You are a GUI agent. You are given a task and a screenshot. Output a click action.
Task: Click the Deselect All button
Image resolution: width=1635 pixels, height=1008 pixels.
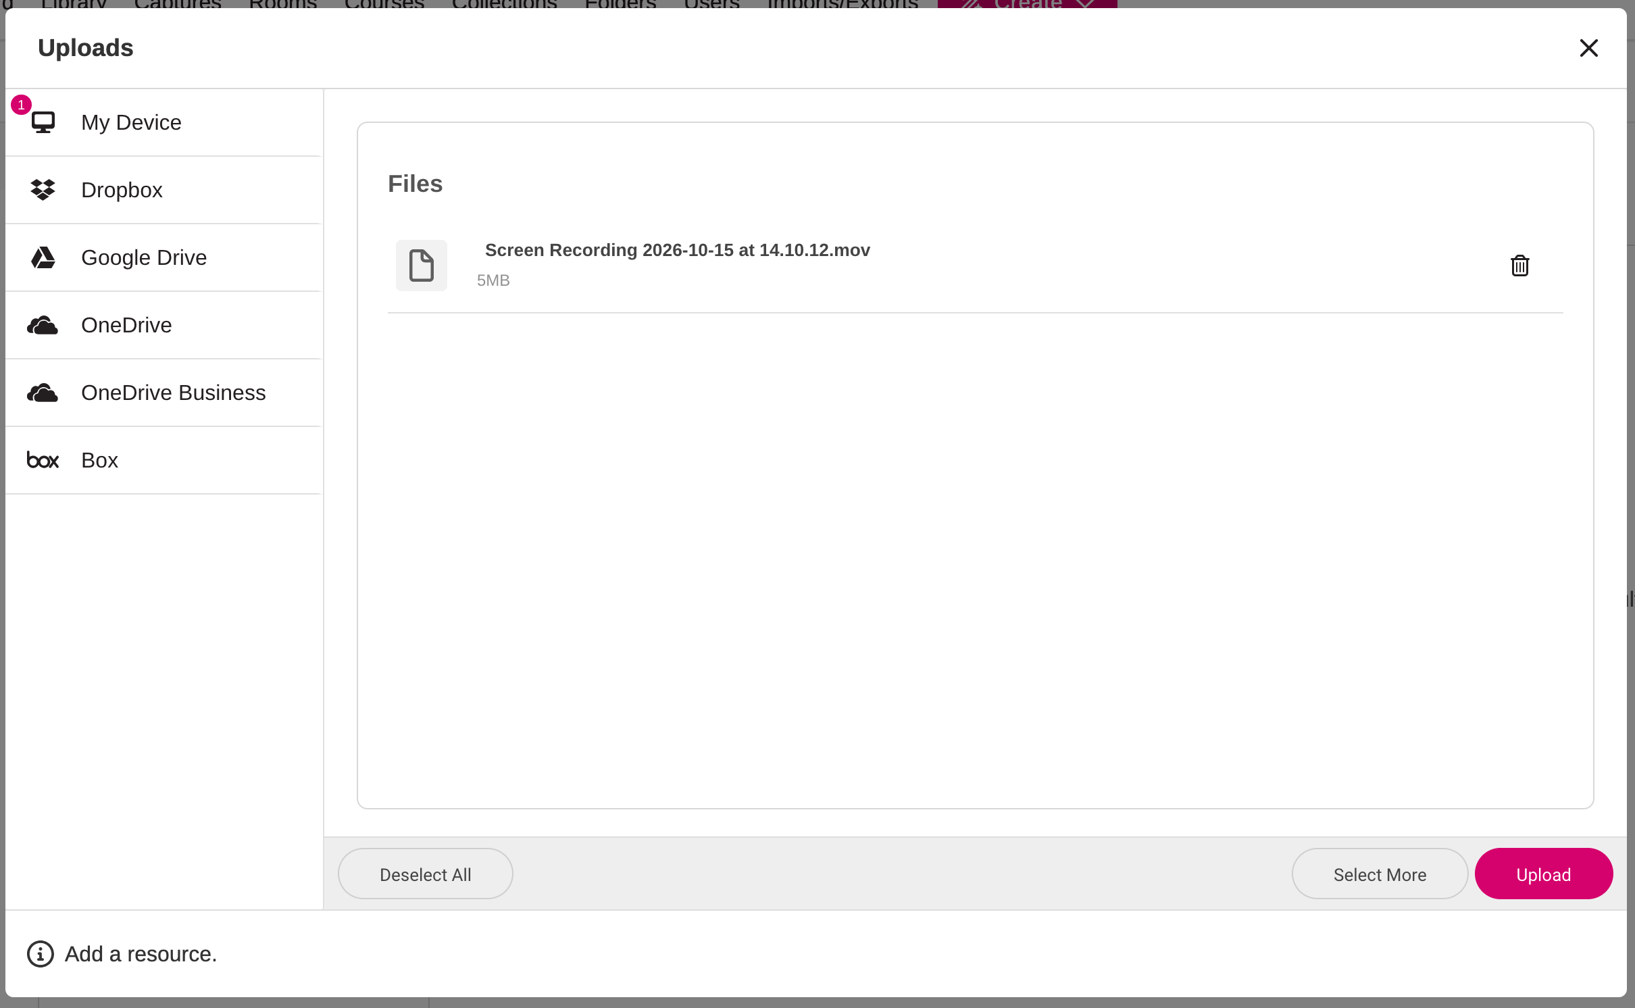pos(426,874)
